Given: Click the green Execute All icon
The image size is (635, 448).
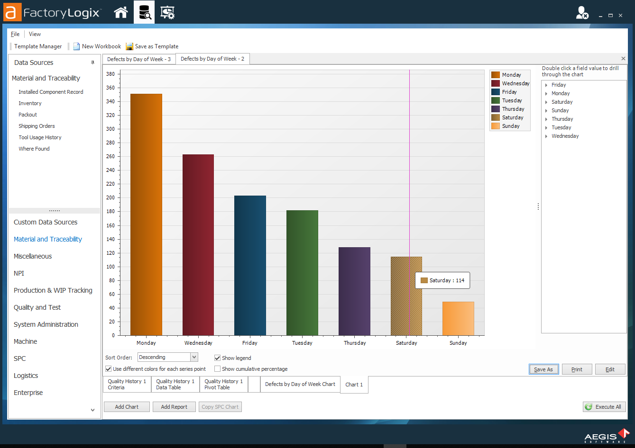Looking at the screenshot, I should [589, 407].
